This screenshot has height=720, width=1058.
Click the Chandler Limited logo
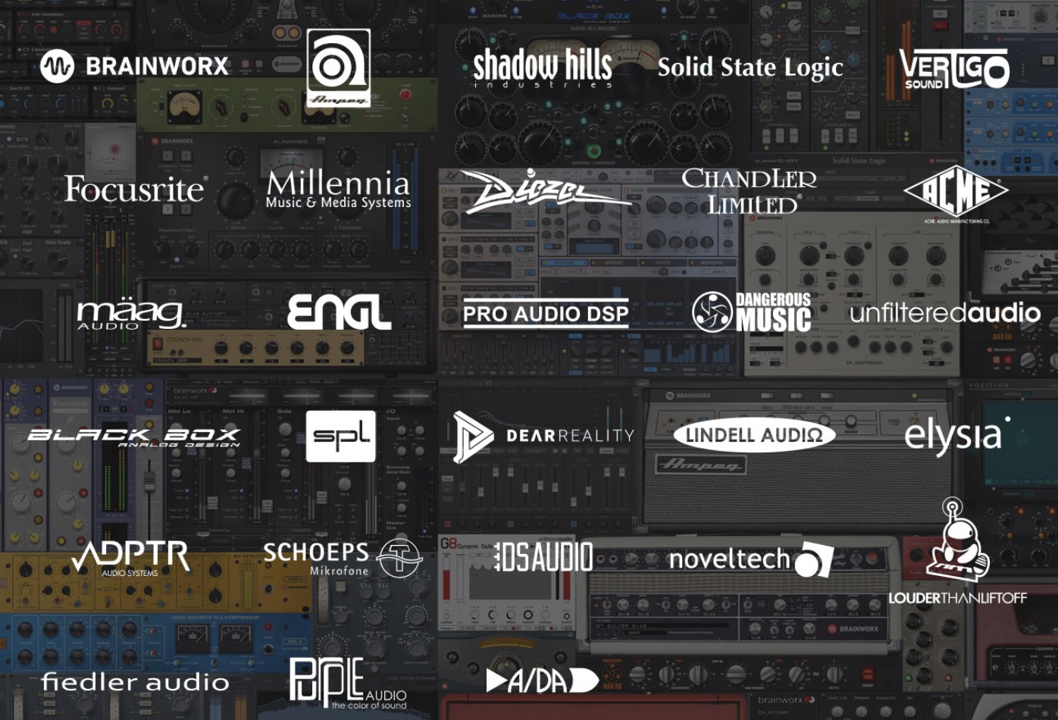(x=749, y=190)
